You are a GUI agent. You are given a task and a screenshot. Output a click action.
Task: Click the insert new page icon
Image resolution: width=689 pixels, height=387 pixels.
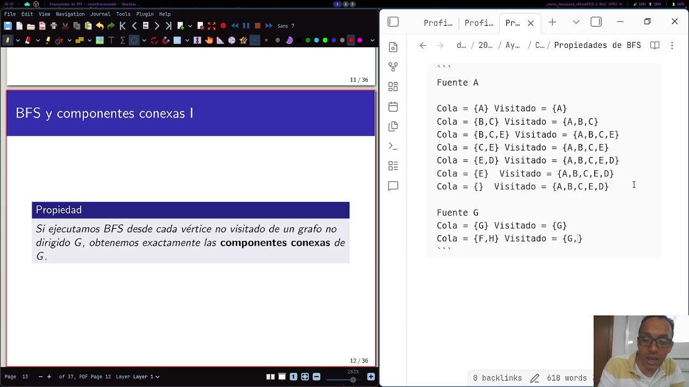tap(181, 26)
